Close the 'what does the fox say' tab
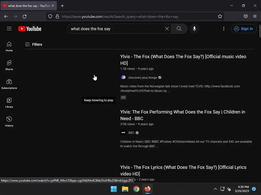 click(53, 6)
